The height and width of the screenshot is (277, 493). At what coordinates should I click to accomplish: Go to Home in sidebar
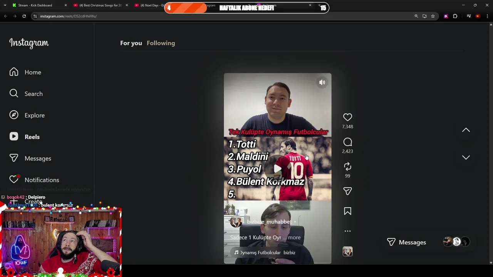[25, 72]
